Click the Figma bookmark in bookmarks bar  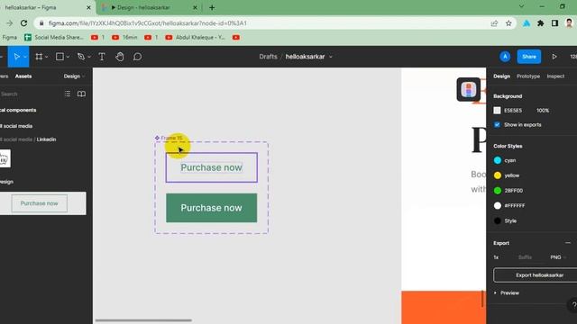[x=10, y=38]
